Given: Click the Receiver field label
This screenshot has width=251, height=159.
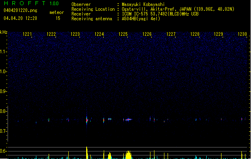Looking at the screenshot, I should point(81,14).
